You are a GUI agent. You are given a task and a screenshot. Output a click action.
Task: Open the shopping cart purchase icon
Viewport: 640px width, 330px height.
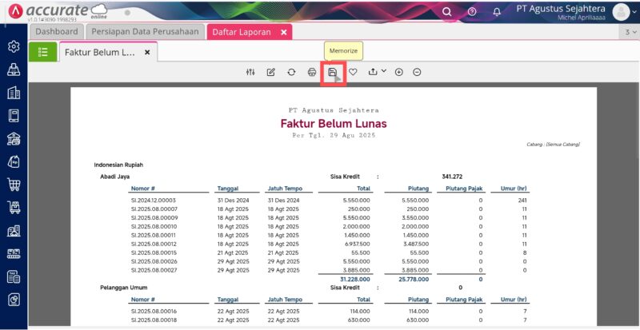(x=14, y=185)
